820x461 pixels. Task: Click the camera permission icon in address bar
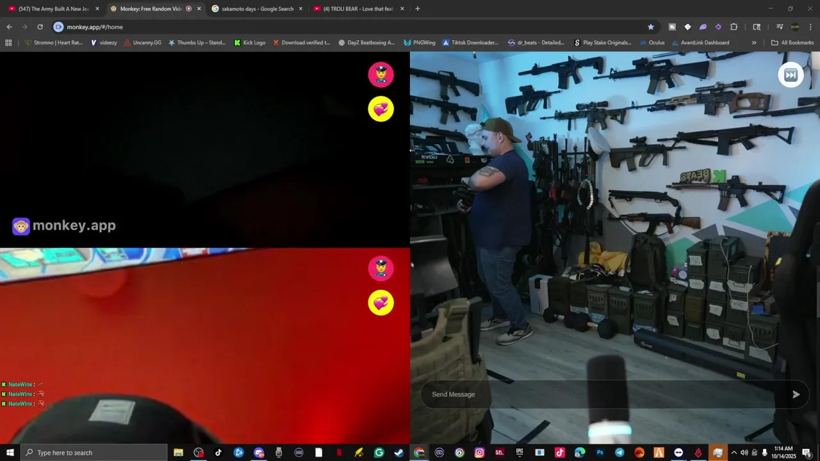pos(58,27)
